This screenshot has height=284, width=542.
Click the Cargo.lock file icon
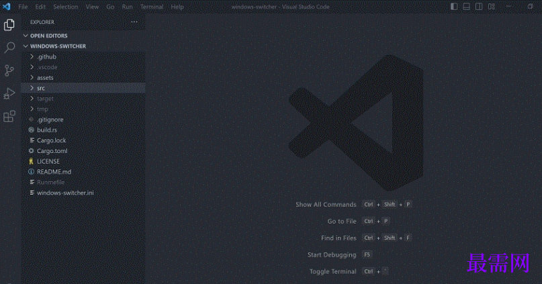click(32, 140)
